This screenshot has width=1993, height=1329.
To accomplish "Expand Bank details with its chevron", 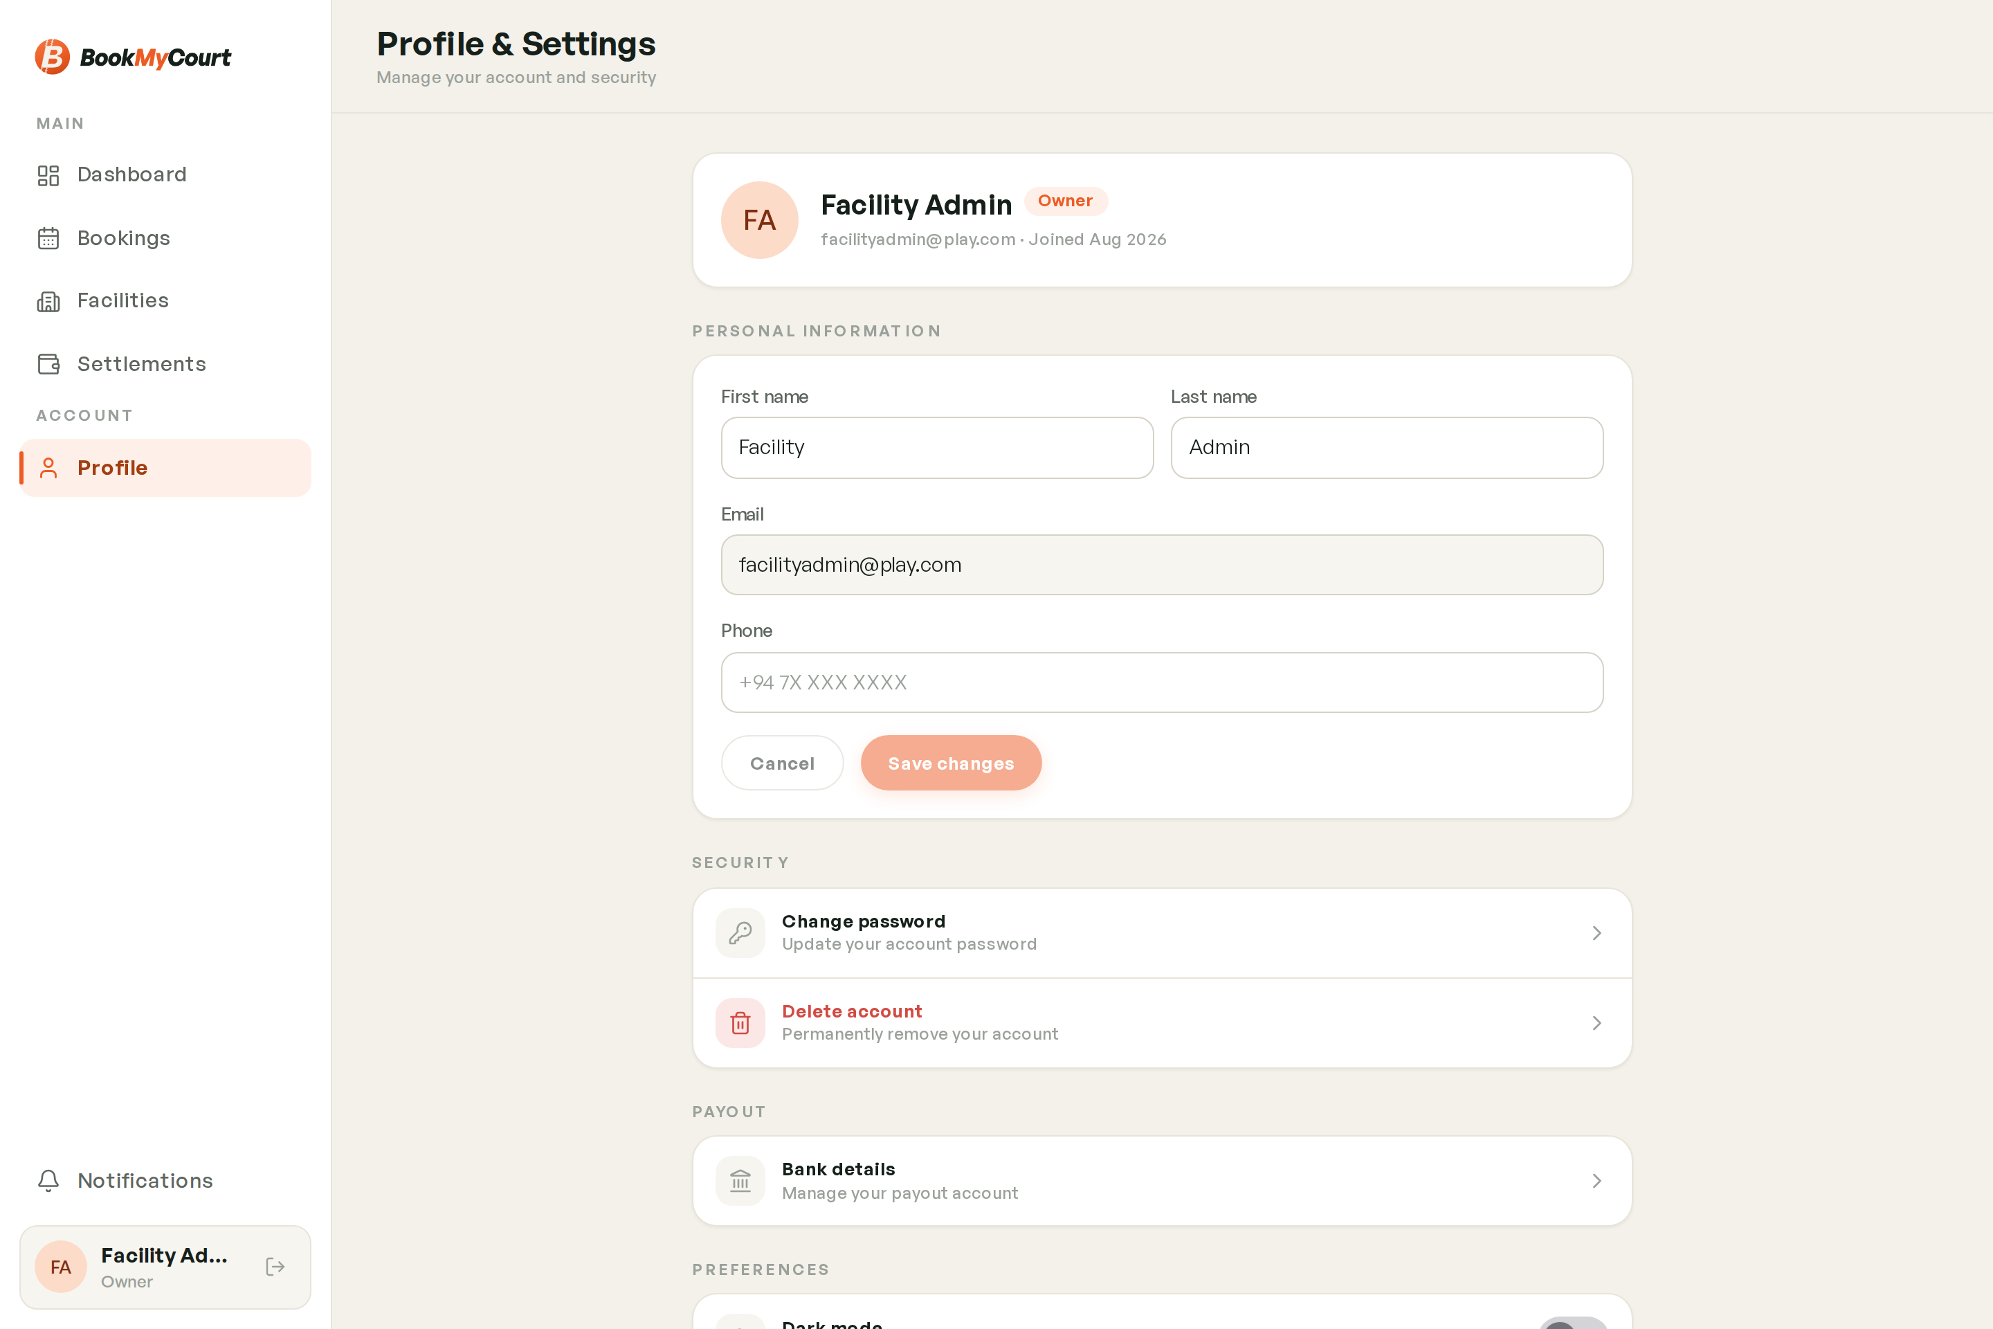I will click(1596, 1181).
